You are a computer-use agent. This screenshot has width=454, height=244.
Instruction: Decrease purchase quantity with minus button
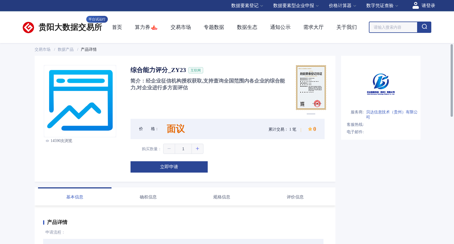tap(169, 149)
